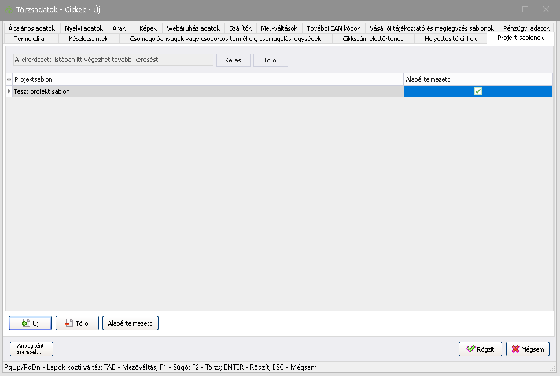
Task: Select the Teszt projekt sablon row
Action: [208, 91]
